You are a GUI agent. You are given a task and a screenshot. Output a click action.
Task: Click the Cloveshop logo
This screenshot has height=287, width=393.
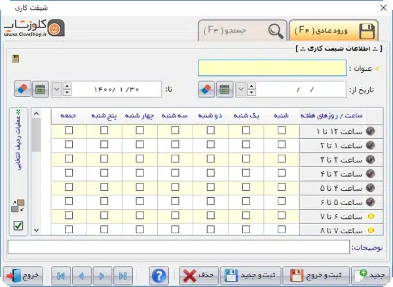pos(34,28)
